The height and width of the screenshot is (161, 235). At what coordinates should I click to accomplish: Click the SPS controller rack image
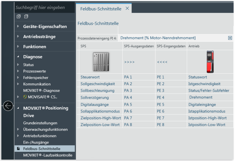click(101, 62)
